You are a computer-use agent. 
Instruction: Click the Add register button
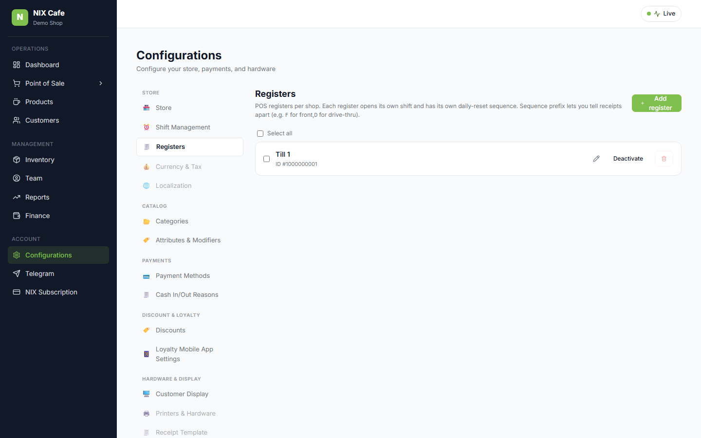click(x=656, y=103)
